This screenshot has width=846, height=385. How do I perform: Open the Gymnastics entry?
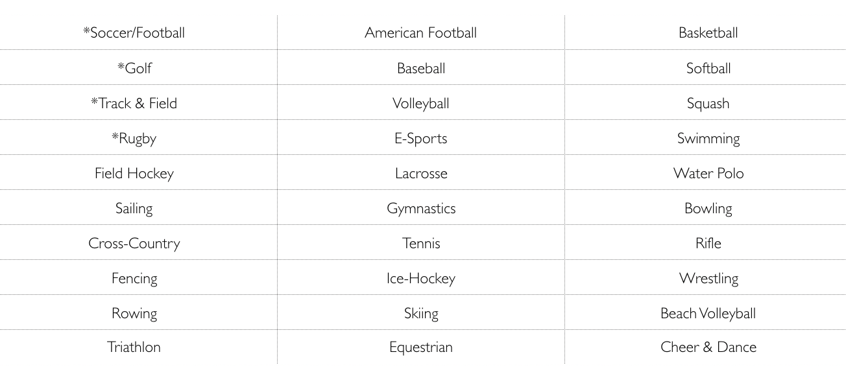420,208
